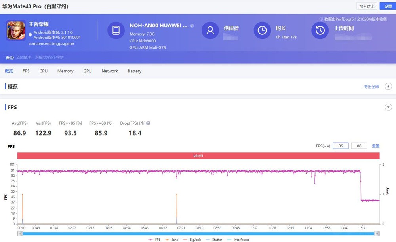Image resolution: width=396 pixels, height=242 pixels.
Task: Click the GPU: ARM Mali-G78 text
Action: coord(148,47)
